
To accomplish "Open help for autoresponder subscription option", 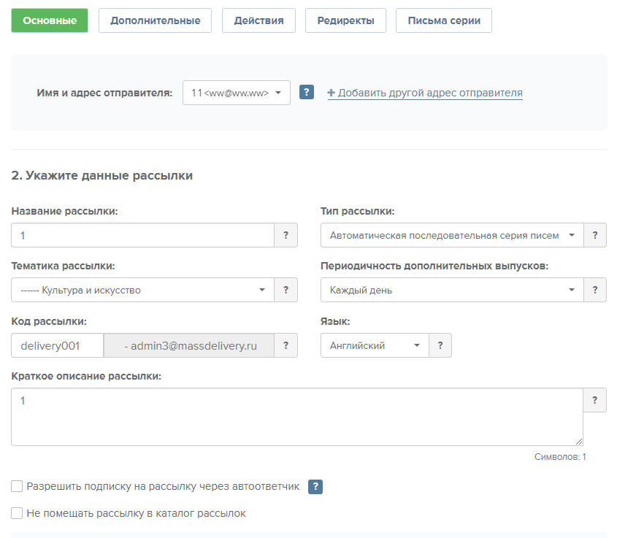I will coord(315,486).
